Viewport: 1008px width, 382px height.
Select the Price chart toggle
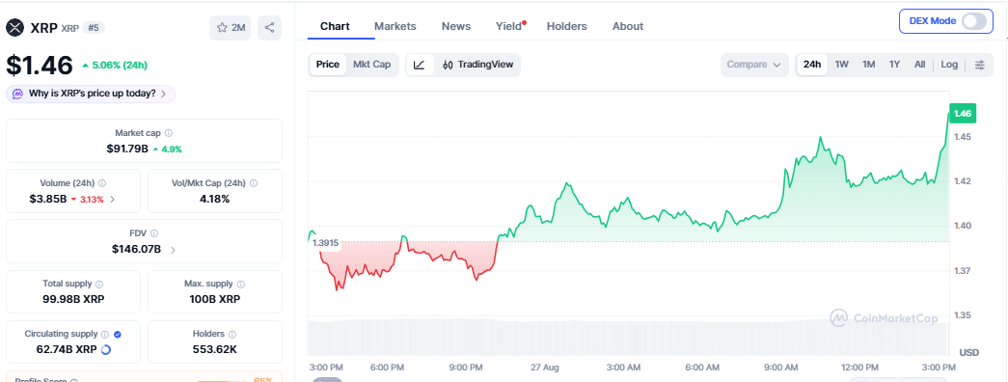click(328, 65)
